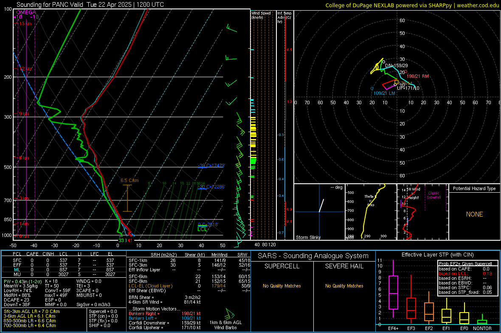This screenshot has height=333, width=501.
Task: Click the '15 km' height marker
Action: 25,23
